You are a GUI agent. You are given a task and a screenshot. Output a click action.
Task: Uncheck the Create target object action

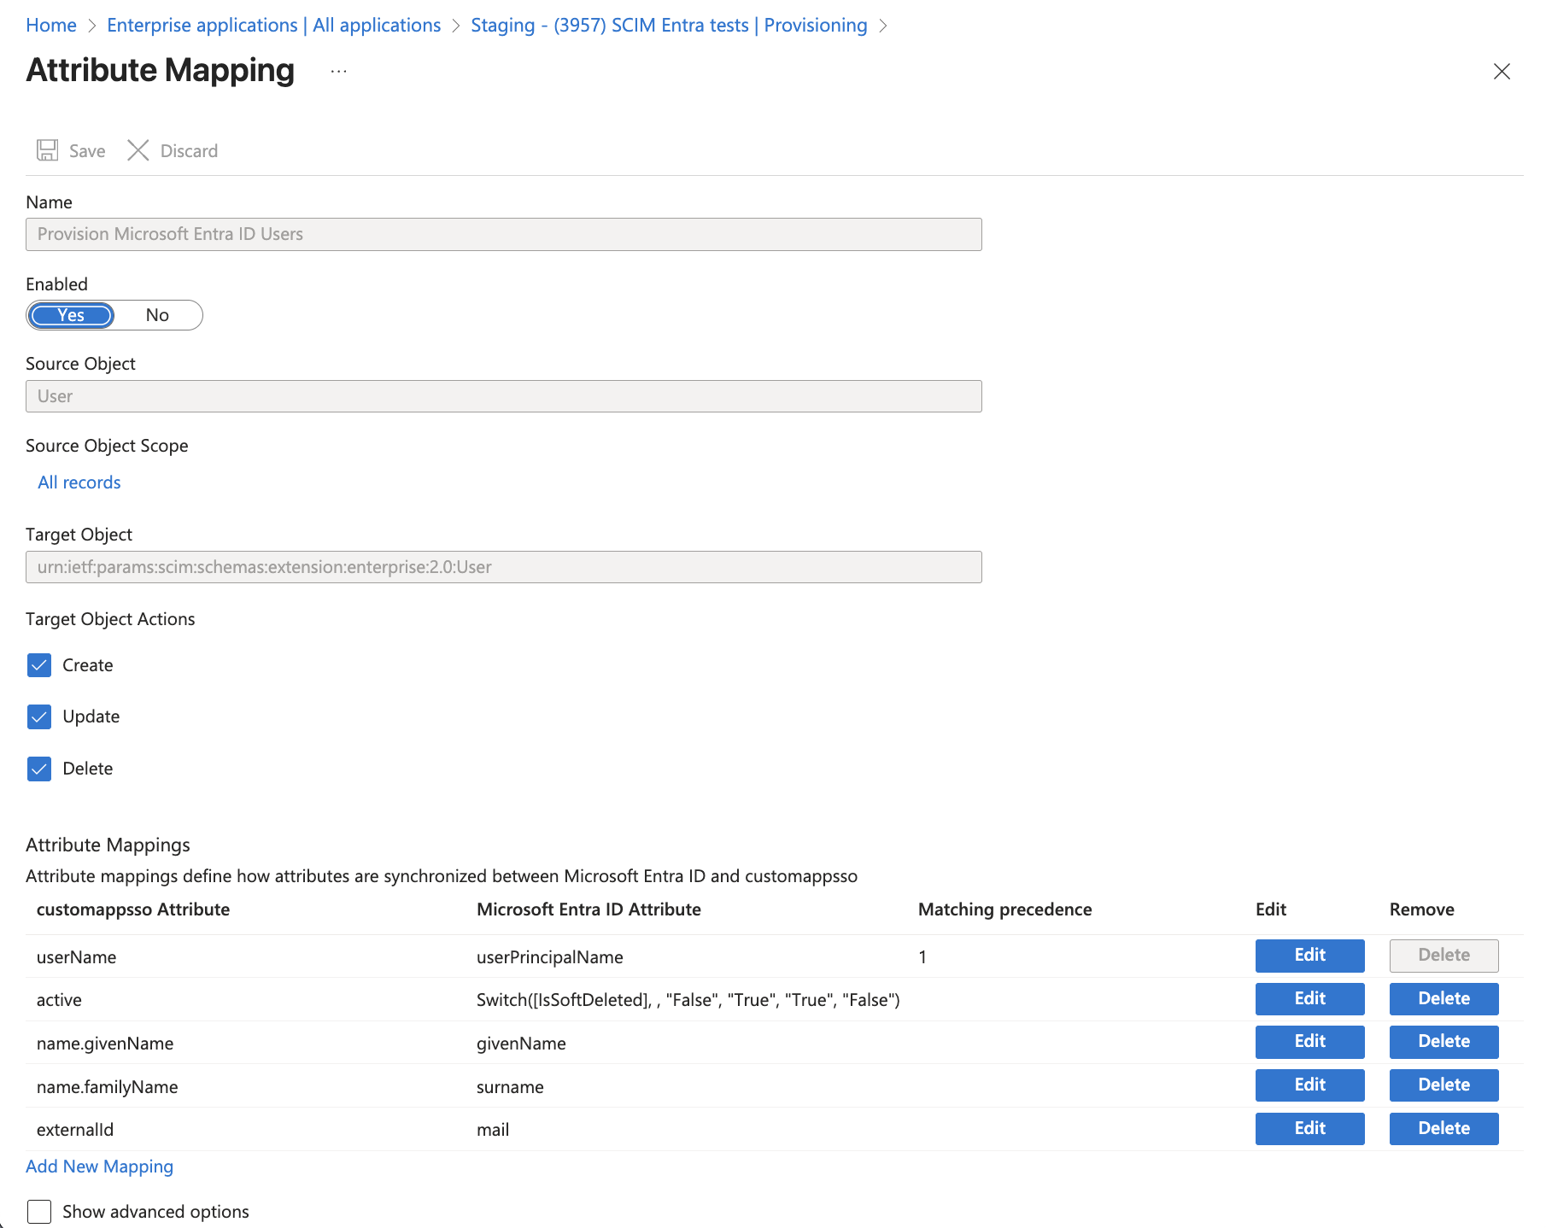[39, 664]
